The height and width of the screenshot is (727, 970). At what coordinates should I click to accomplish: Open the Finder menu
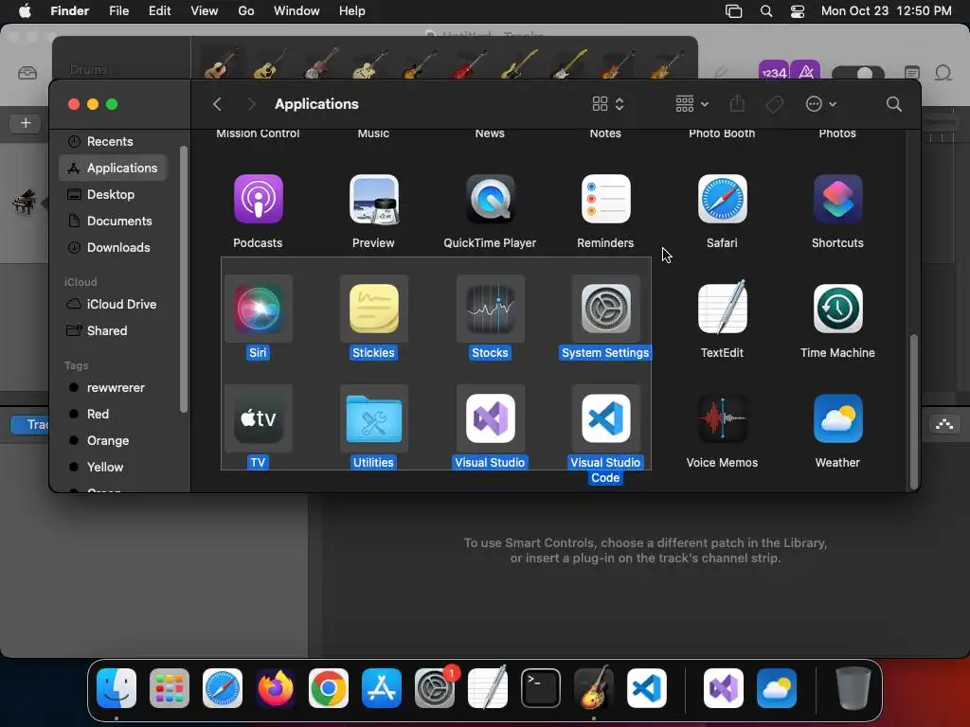point(69,11)
